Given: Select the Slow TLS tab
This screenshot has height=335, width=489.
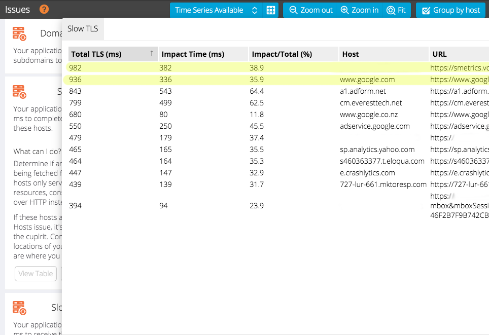Looking at the screenshot, I should point(83,29).
